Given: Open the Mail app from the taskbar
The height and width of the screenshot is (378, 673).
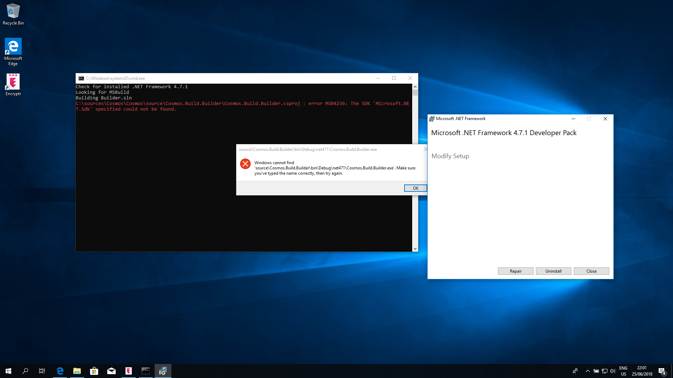Looking at the screenshot, I should pos(111,371).
